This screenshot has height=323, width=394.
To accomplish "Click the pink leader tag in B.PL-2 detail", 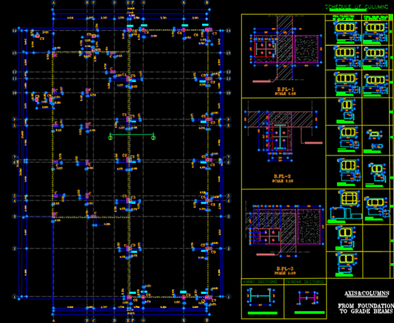I will point(314,143).
